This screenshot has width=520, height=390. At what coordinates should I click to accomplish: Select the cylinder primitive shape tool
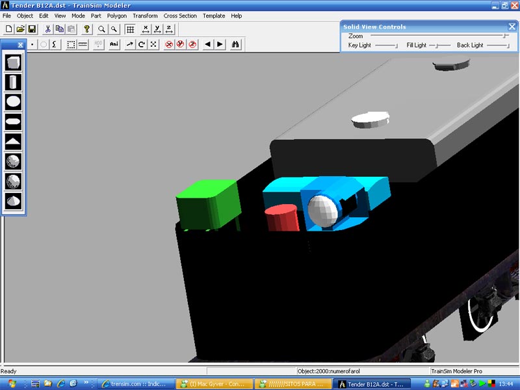point(14,82)
